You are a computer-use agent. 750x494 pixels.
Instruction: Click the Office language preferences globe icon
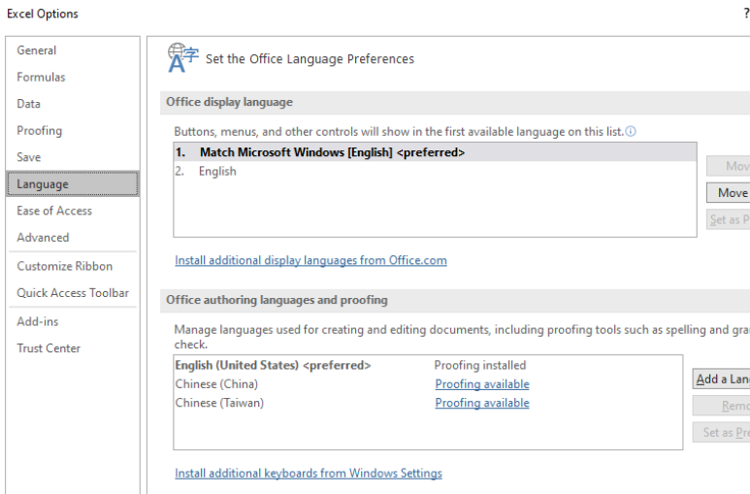(x=182, y=58)
